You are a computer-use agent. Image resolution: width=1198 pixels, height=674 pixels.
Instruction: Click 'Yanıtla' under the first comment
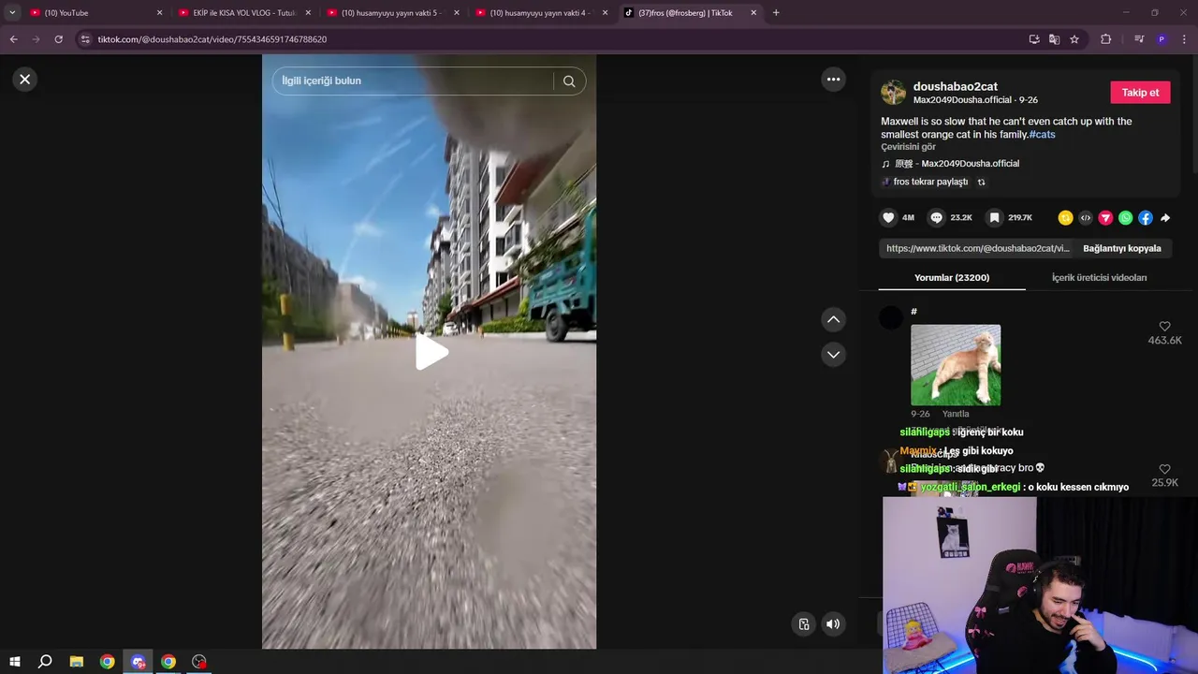956,414
